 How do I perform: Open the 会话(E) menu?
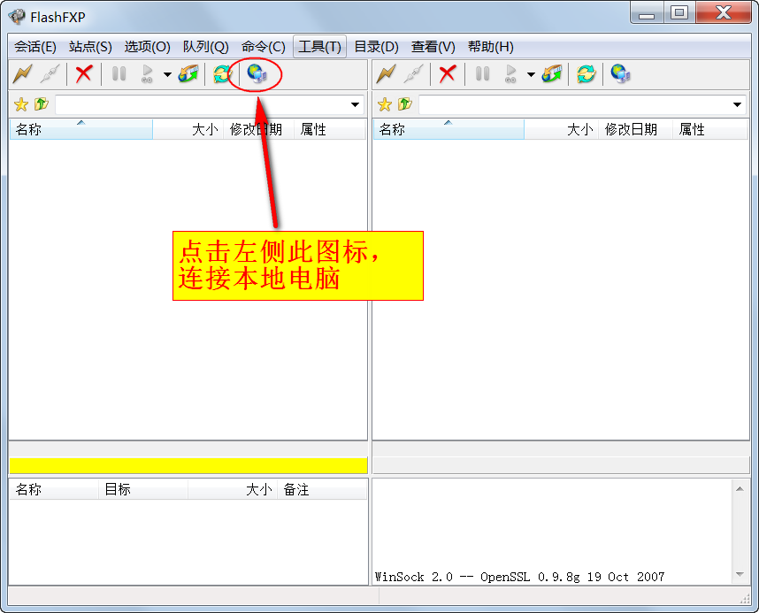(x=35, y=47)
